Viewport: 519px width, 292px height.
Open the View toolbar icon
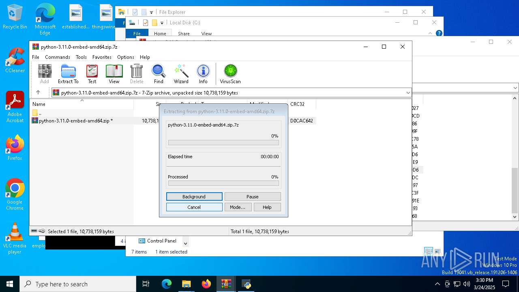114,74
